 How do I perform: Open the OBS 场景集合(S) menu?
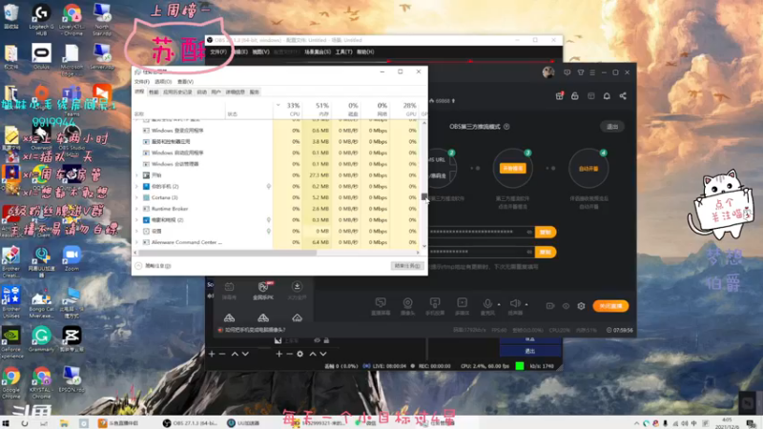(318, 52)
